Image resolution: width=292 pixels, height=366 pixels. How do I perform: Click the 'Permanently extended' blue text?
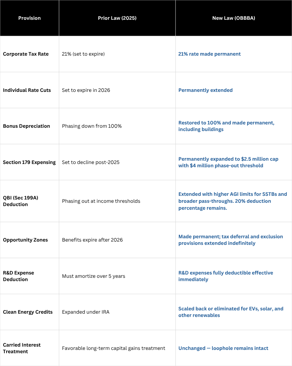(x=205, y=90)
